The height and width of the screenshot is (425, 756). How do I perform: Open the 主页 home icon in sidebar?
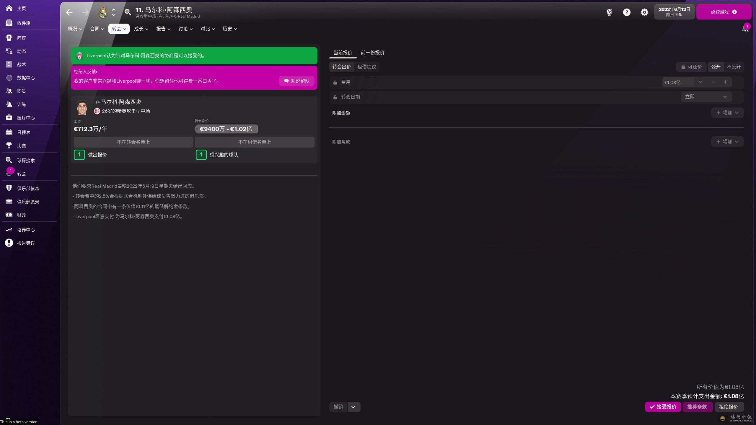coord(9,8)
